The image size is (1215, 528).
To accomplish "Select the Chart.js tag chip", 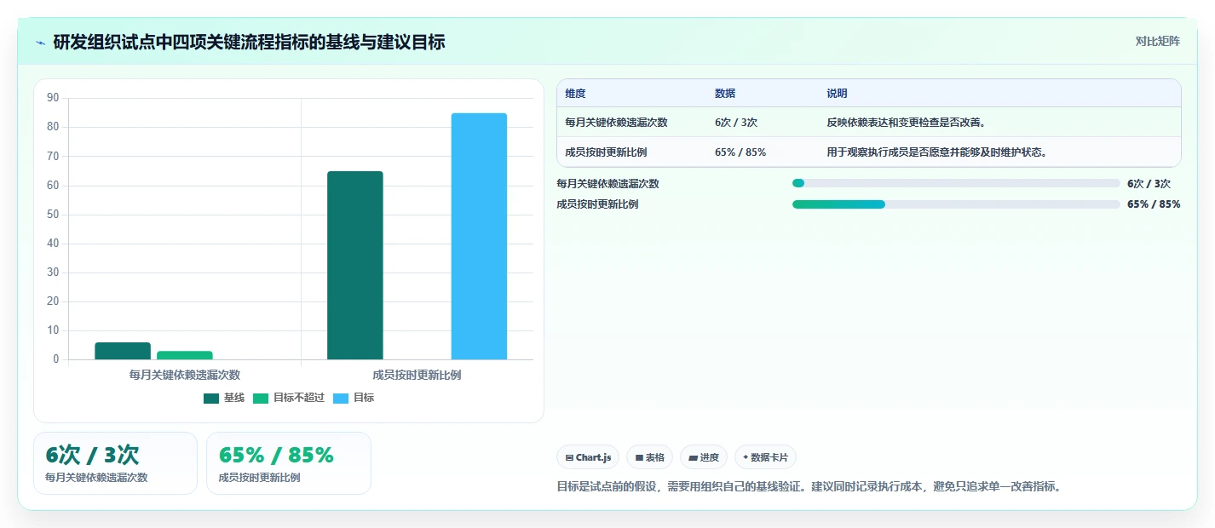I will point(588,457).
